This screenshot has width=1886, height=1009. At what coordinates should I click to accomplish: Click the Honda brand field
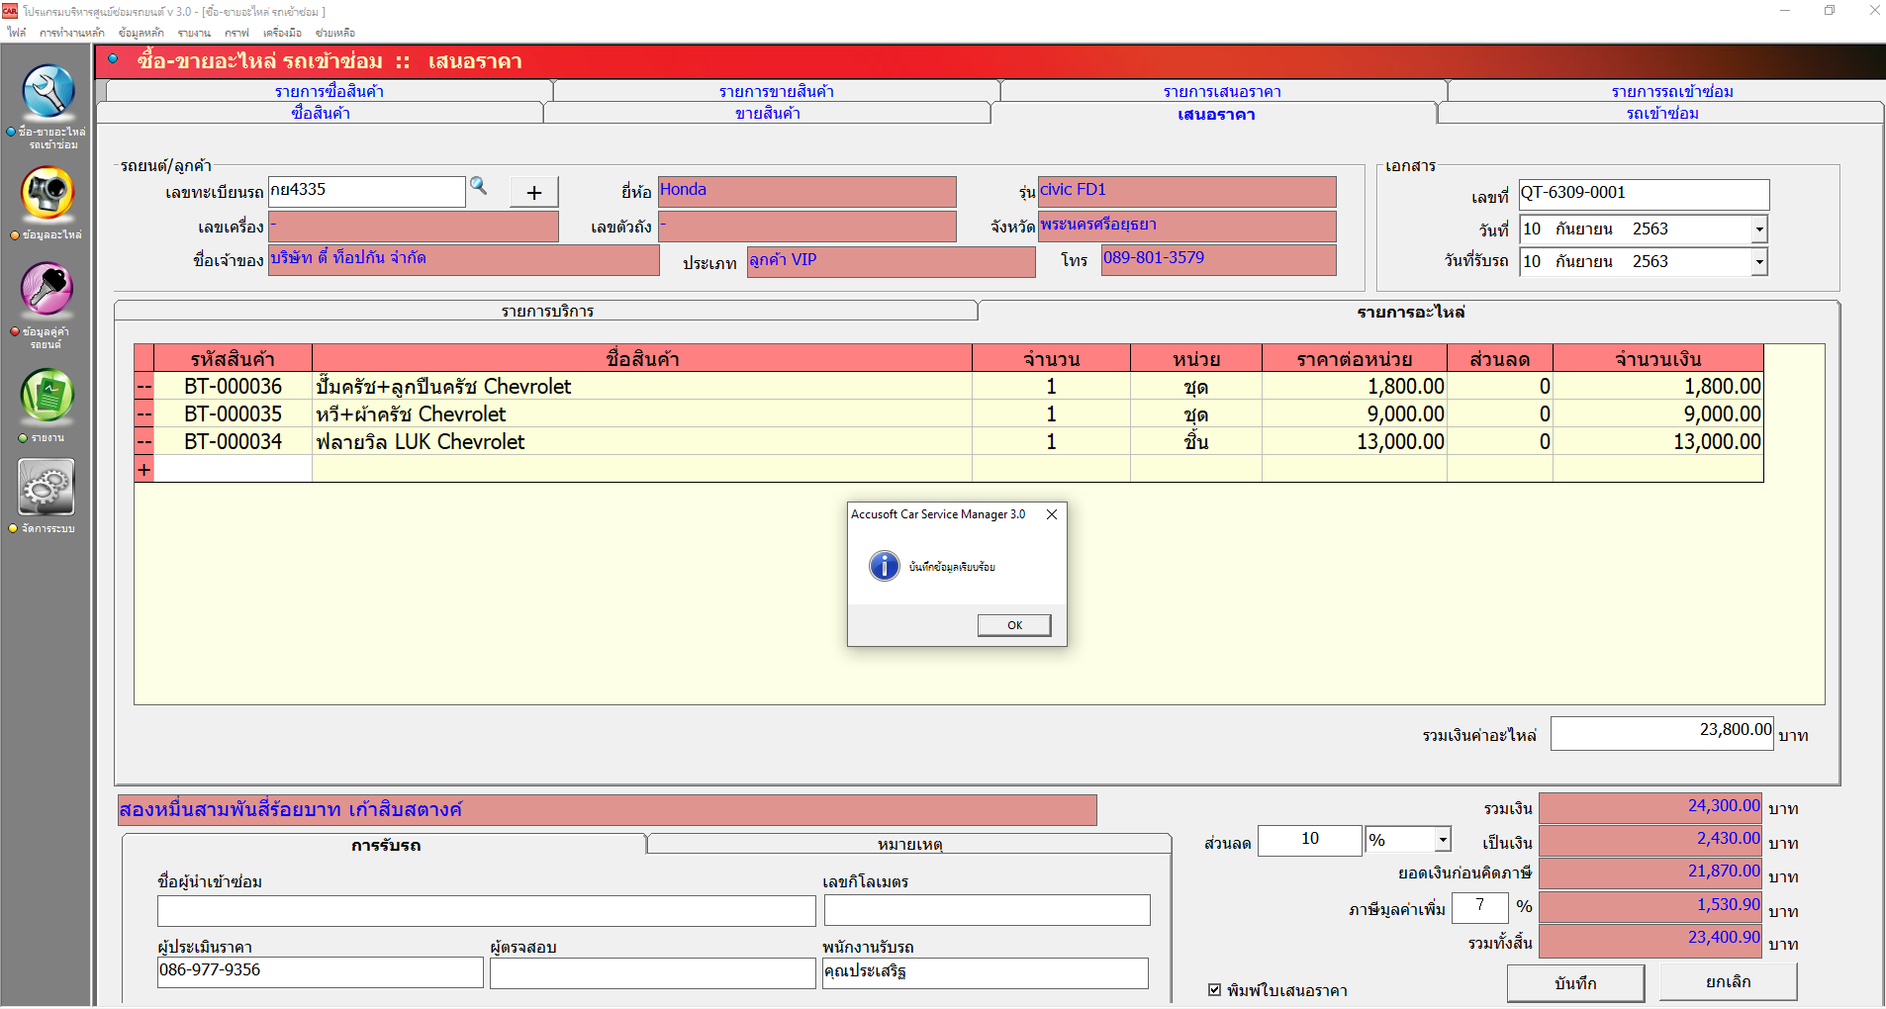pos(807,192)
